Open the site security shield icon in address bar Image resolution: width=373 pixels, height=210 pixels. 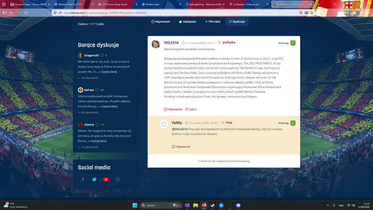click(x=55, y=13)
